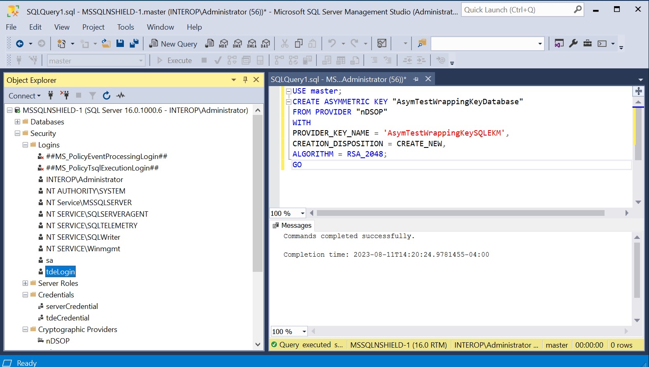Click the Activity Monitor toolbar icon
Image resolution: width=649 pixels, height=367 pixels.
click(382, 43)
